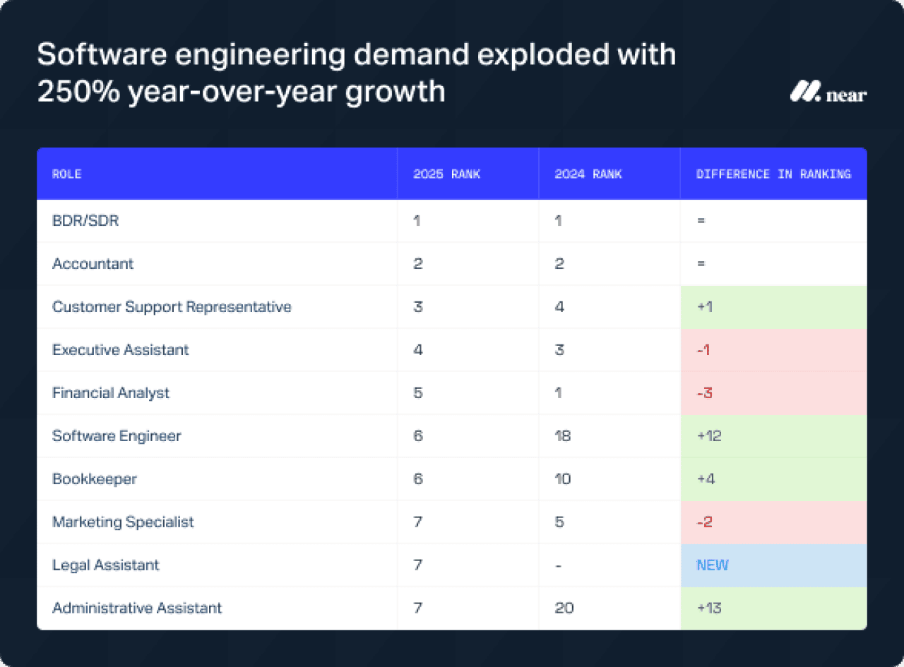Click the 2024 RANK header
This screenshot has height=667, width=904.
click(x=587, y=174)
